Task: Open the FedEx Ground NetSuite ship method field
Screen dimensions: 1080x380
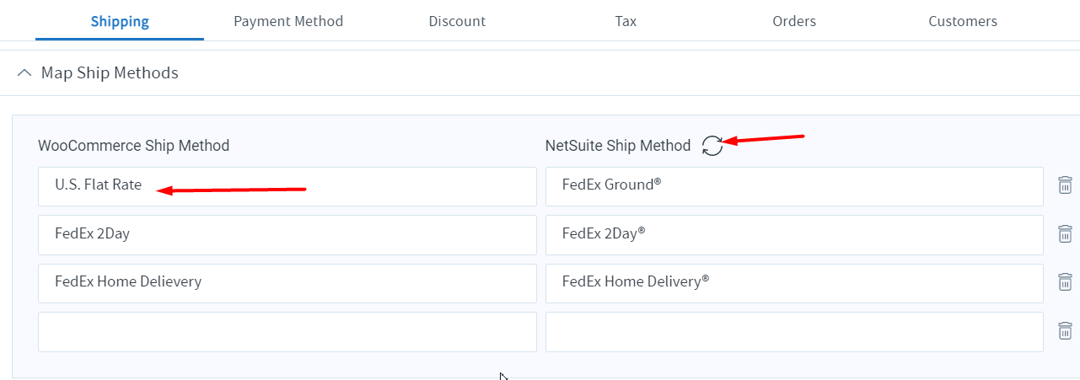Action: [x=794, y=186]
